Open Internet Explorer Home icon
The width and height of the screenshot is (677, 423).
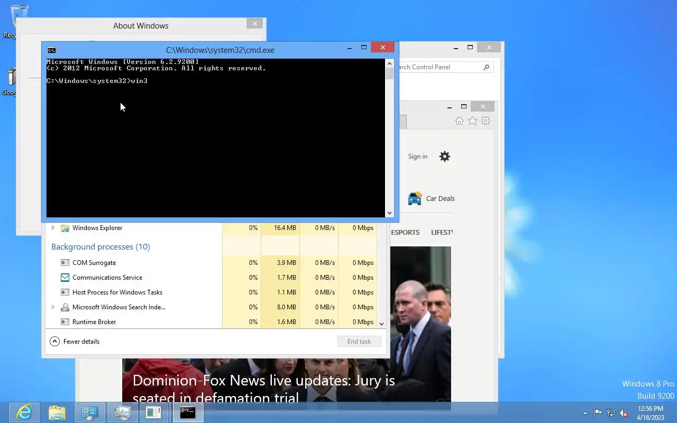tap(459, 121)
